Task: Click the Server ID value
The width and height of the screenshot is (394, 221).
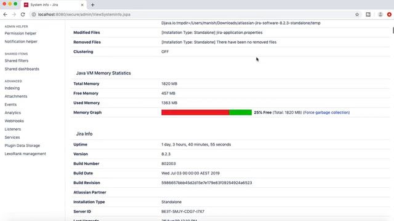Action: pyautogui.click(x=183, y=211)
